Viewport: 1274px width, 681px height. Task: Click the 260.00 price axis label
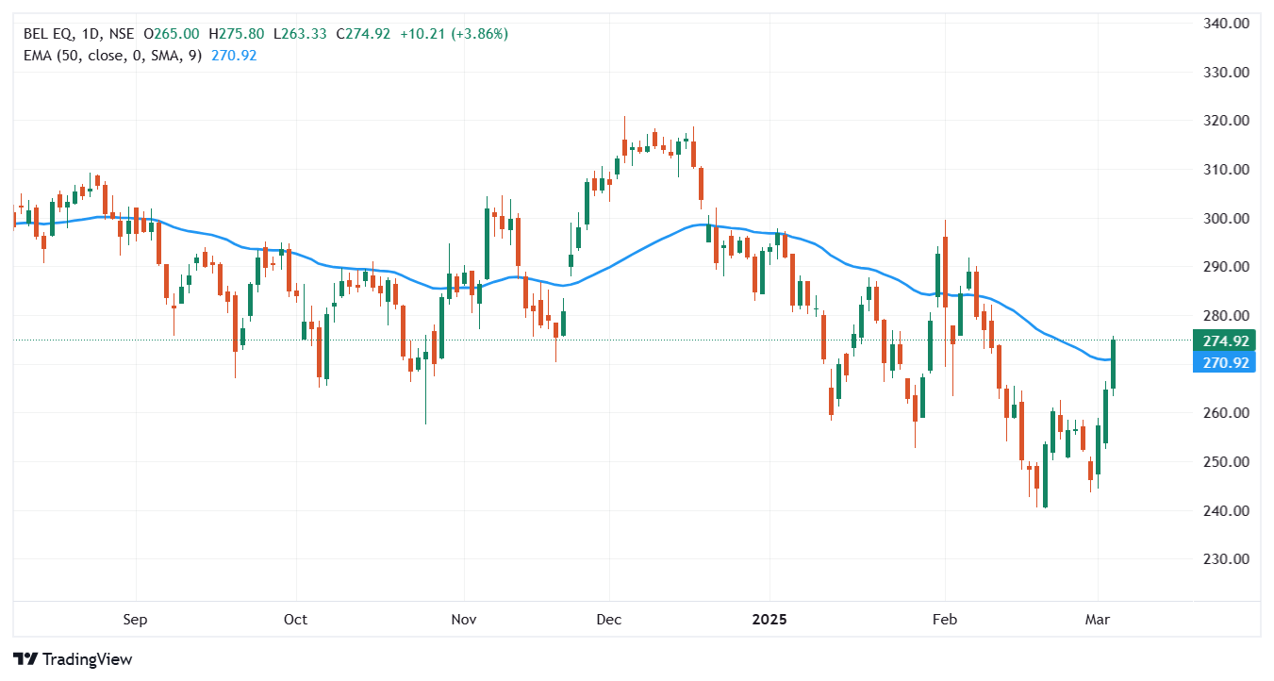pos(1228,413)
